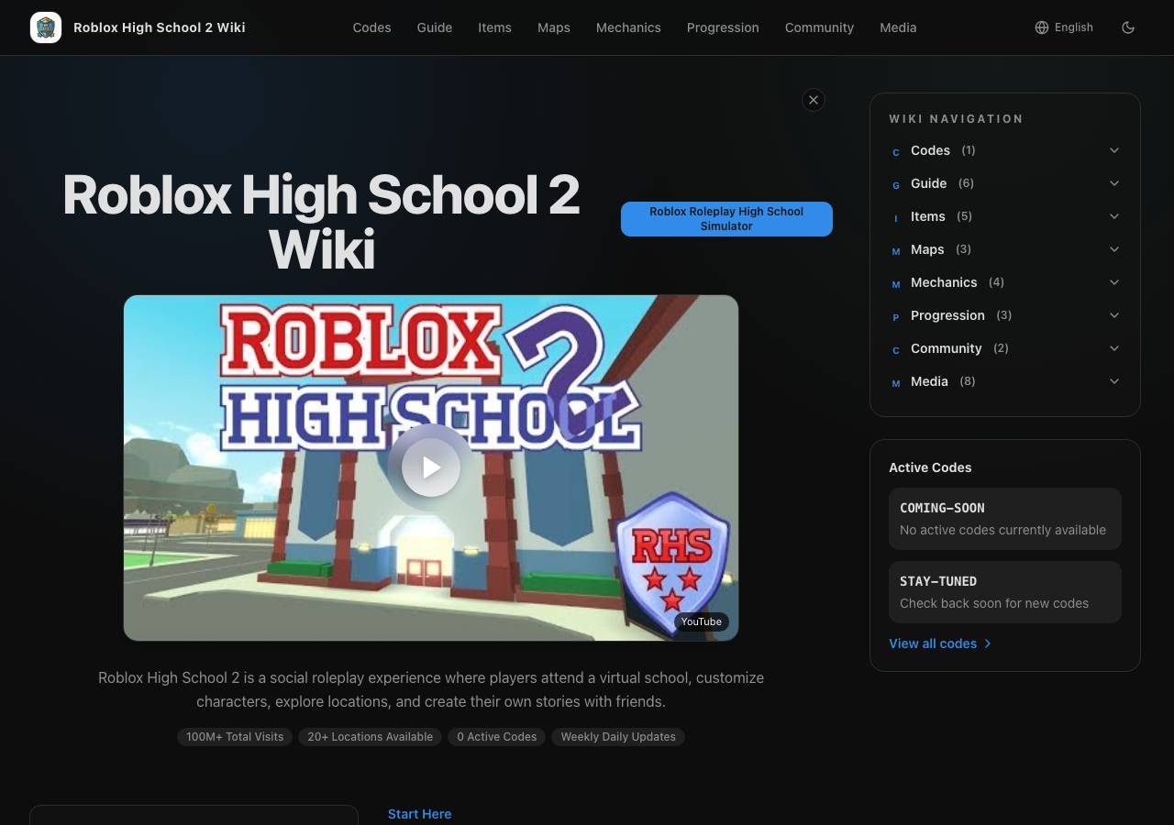Expand the Guide section chevron in sidebar

1114,183
